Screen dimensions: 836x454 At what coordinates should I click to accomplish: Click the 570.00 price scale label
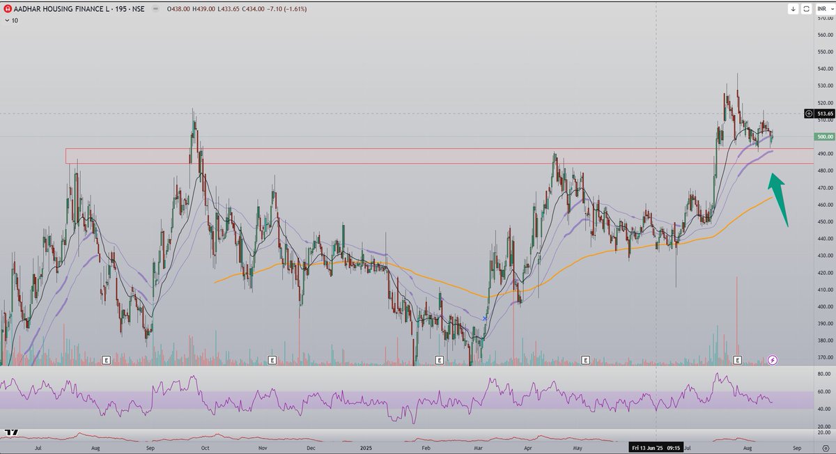tap(825, 18)
